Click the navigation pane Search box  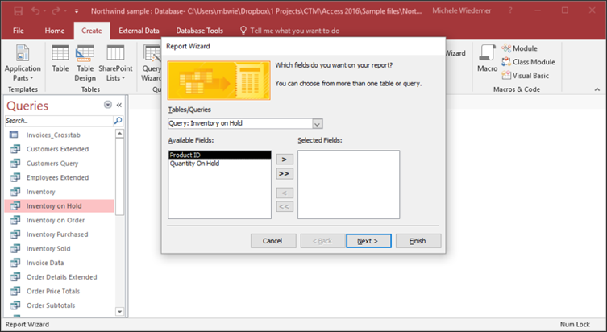[59, 121]
